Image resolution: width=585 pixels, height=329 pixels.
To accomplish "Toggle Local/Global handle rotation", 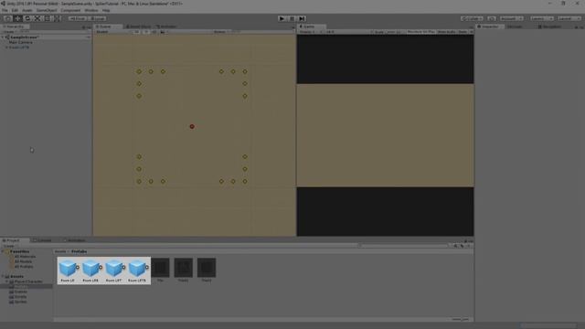I will point(98,18).
